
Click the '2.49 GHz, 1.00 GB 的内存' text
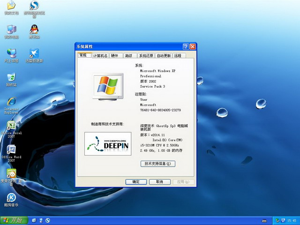pos(161,150)
